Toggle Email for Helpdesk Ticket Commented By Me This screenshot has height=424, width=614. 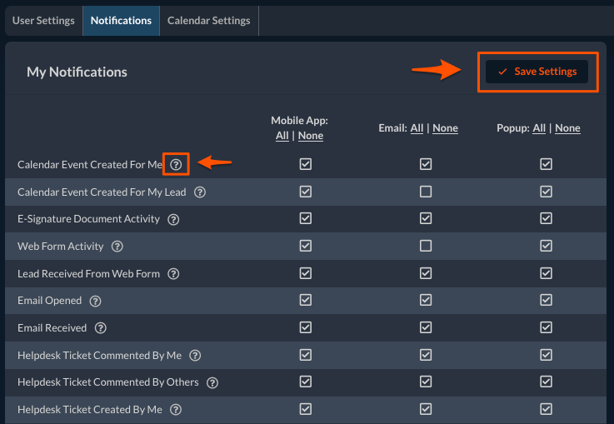(x=426, y=355)
